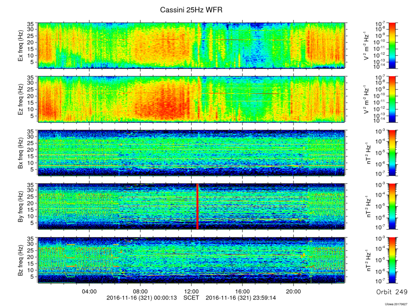408x306 pixels.
Task: Click inside the Bz spectrogram panel
Action: (192, 260)
